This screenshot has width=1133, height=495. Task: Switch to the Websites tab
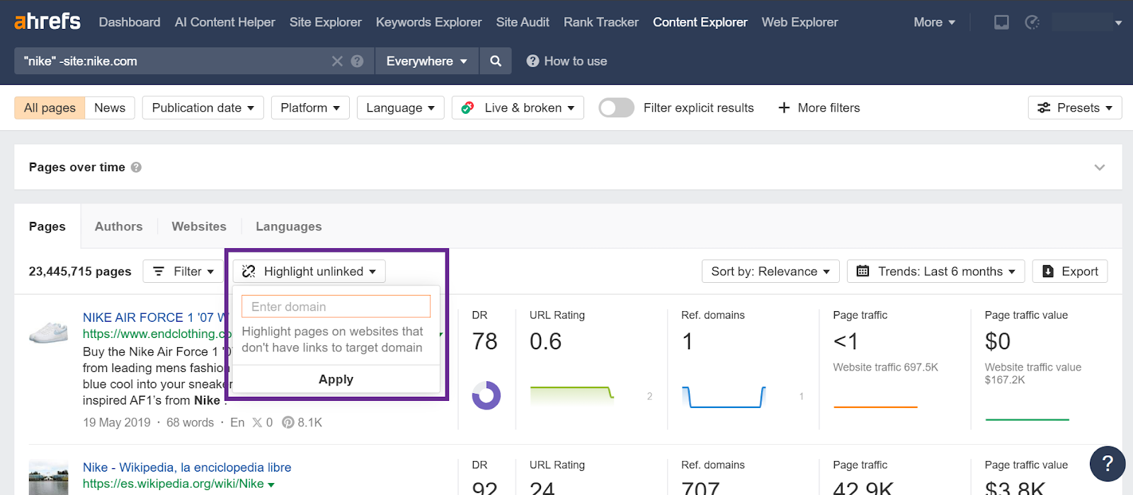(x=199, y=226)
